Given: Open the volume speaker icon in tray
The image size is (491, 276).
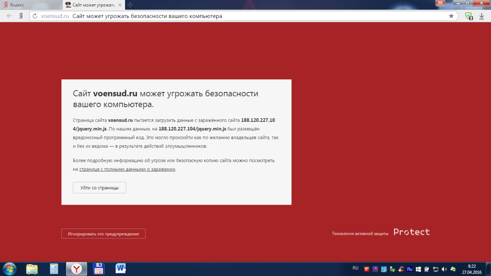Looking at the screenshot, I should tap(444, 269).
